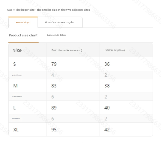
Task: Click the size column header
Action: tap(17, 50)
